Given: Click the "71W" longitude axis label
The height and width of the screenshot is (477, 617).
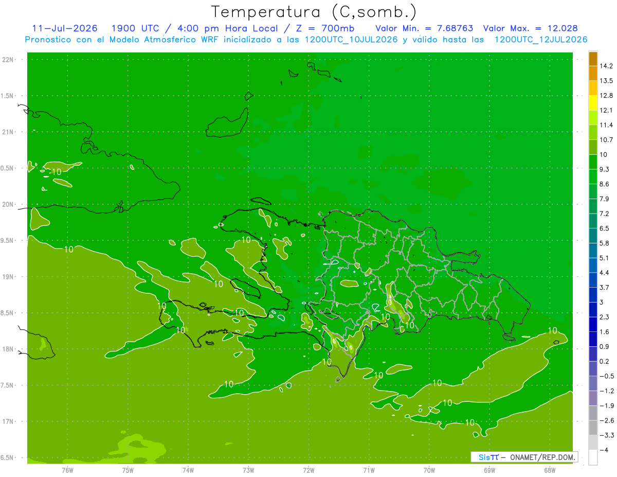Looking at the screenshot, I should (369, 470).
